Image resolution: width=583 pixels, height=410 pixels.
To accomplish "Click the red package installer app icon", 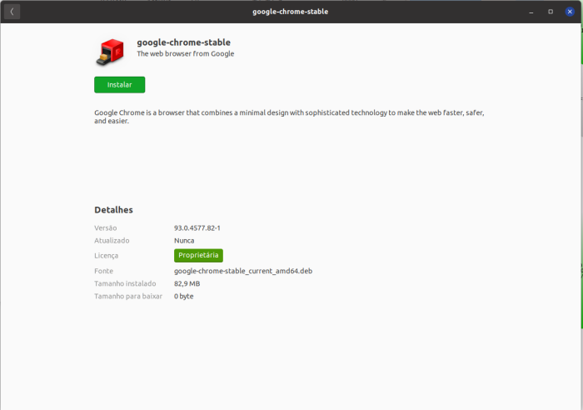I will (x=110, y=52).
